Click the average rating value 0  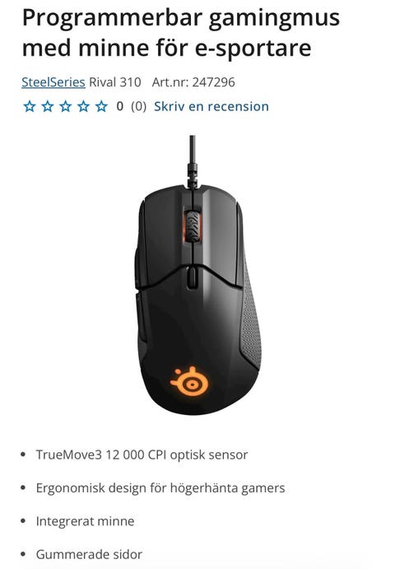119,106
